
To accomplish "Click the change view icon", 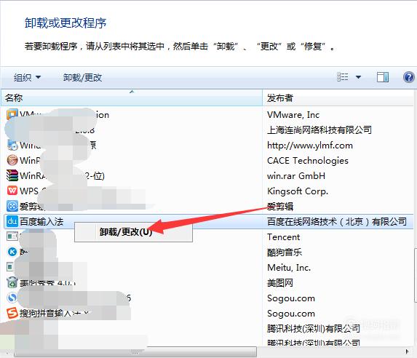I will point(343,77).
